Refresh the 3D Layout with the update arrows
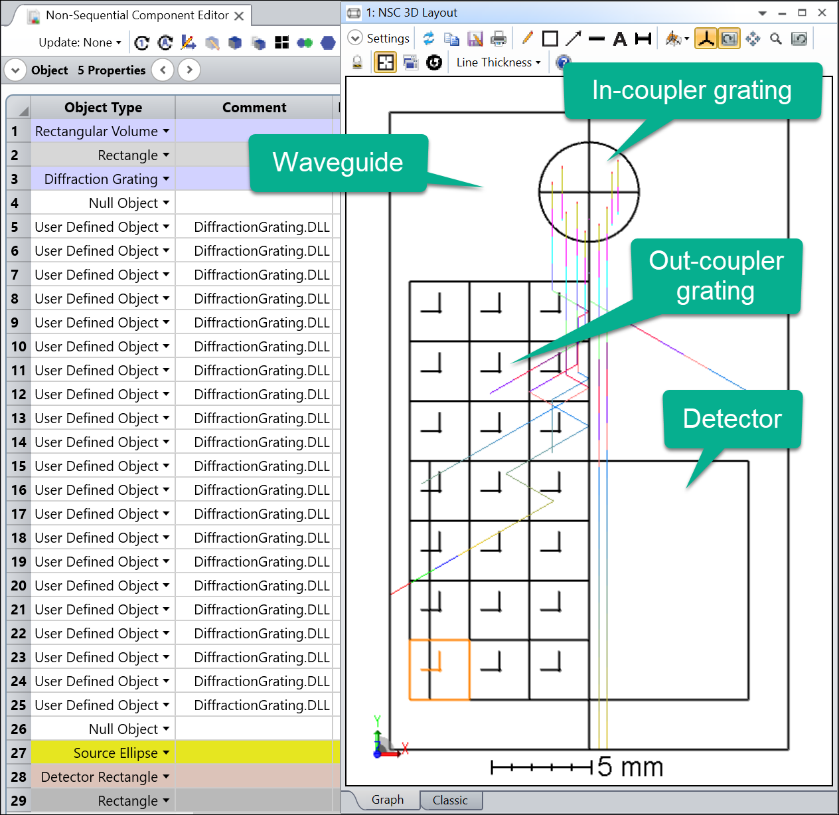This screenshot has height=815, width=839. (x=429, y=39)
